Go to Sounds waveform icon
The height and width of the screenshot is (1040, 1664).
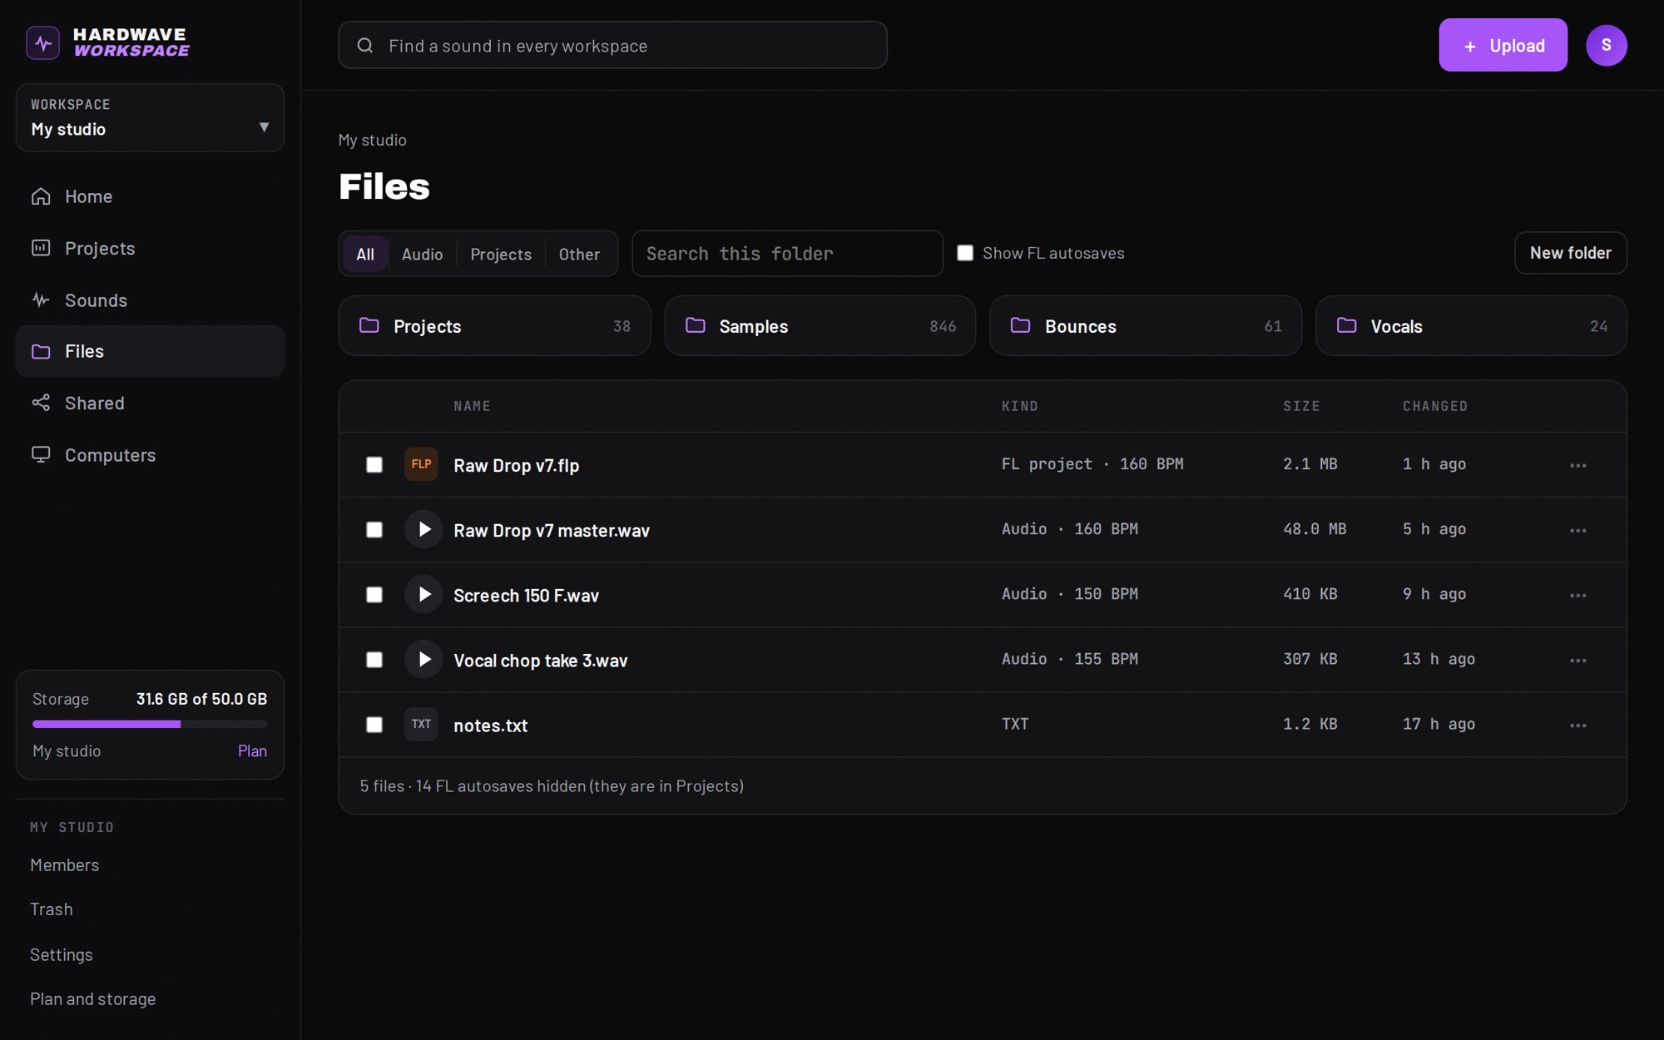(41, 300)
